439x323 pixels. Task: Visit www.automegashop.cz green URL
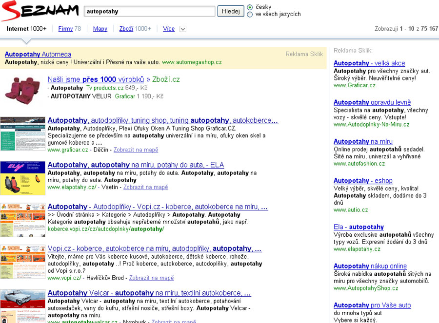click(192, 62)
